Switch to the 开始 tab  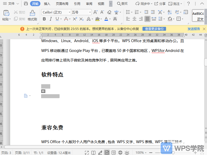click(35, 4)
